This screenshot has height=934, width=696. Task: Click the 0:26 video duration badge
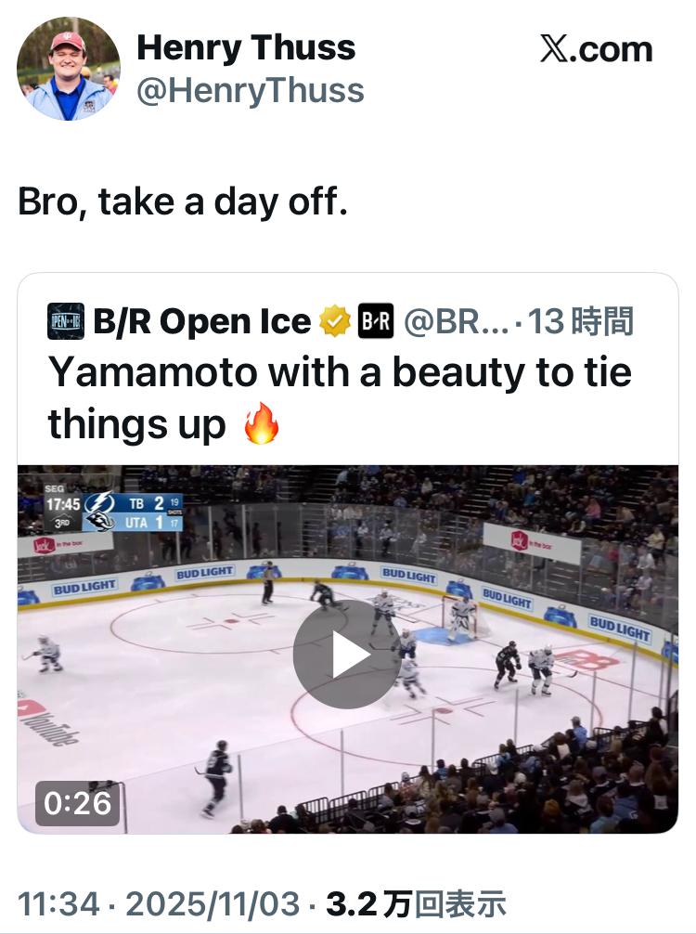point(78,803)
